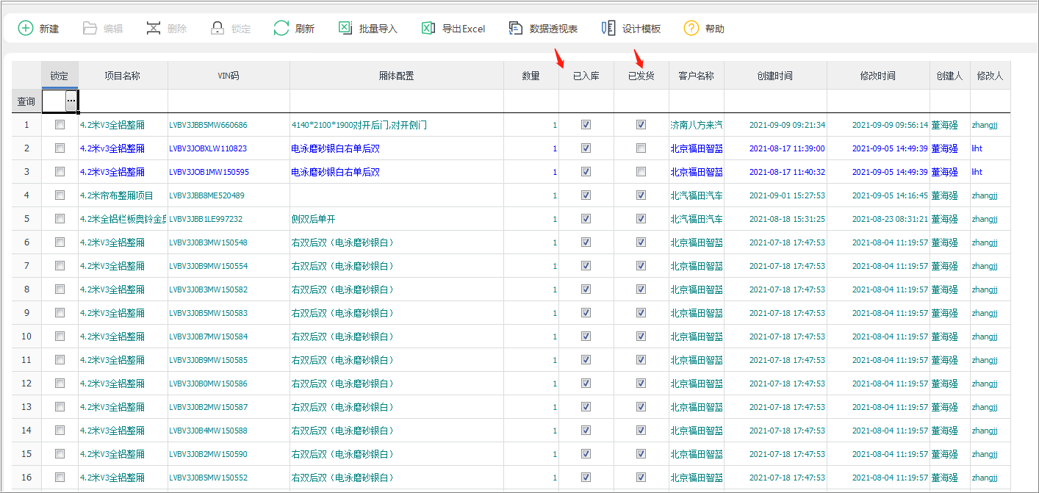Sort by 厢体配置 column header
This screenshot has width=1039, height=493.
coord(397,76)
